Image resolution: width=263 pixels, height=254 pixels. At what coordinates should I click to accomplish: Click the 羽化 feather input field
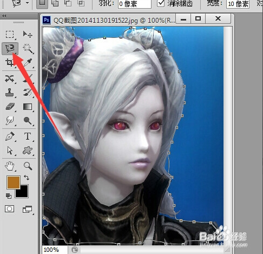pos(135,4)
